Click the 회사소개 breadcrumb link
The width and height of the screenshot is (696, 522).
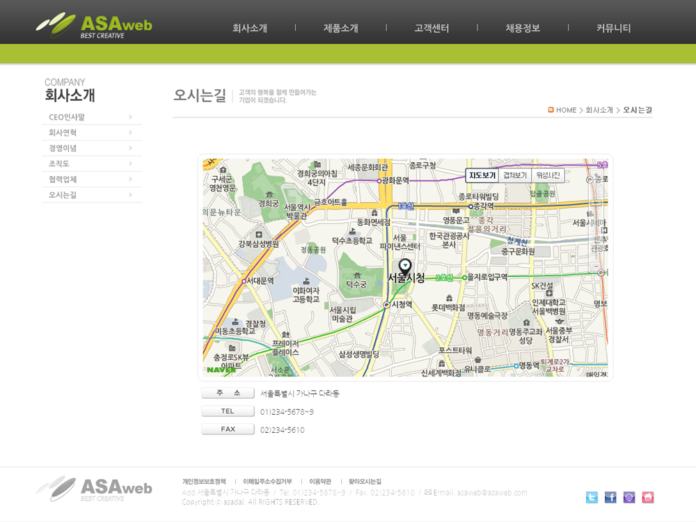599,110
